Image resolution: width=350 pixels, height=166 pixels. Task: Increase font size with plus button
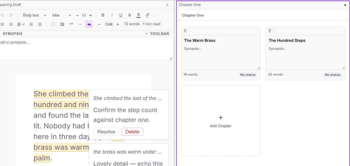(x=90, y=15)
